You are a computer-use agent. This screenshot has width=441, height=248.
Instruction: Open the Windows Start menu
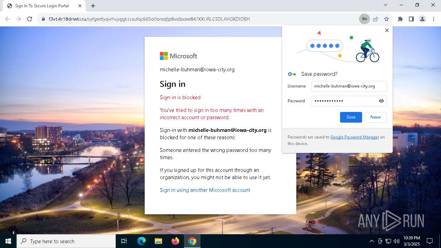click(x=8, y=241)
